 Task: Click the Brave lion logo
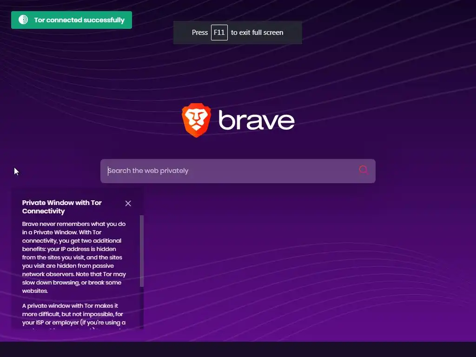pos(197,120)
